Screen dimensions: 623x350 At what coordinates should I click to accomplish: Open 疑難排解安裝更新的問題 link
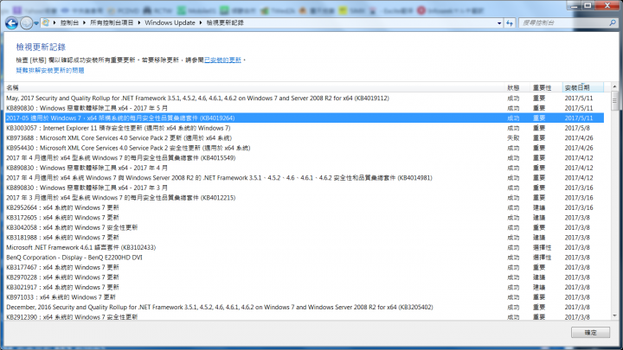[x=50, y=70]
